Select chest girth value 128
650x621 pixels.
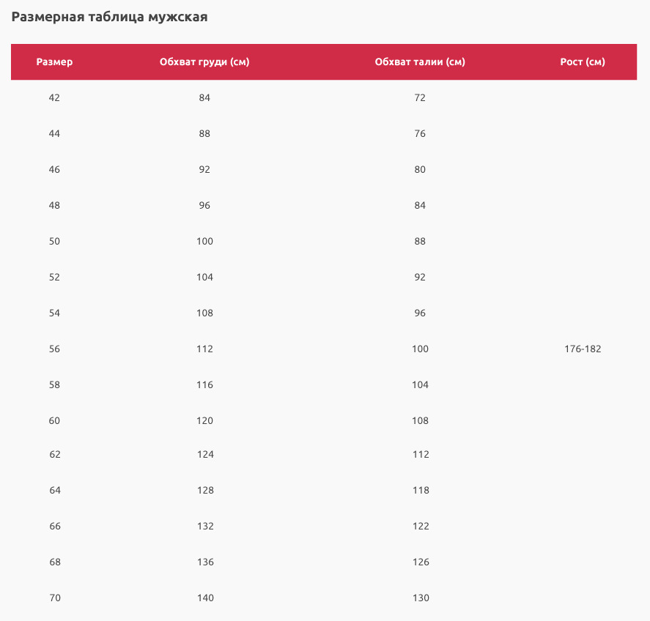[x=205, y=491]
